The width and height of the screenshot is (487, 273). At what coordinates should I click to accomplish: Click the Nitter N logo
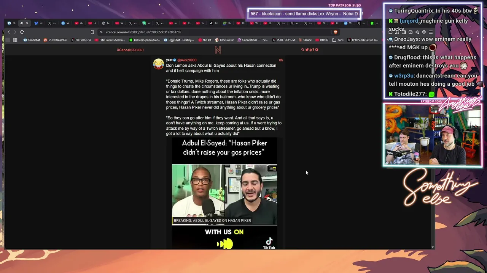218,50
